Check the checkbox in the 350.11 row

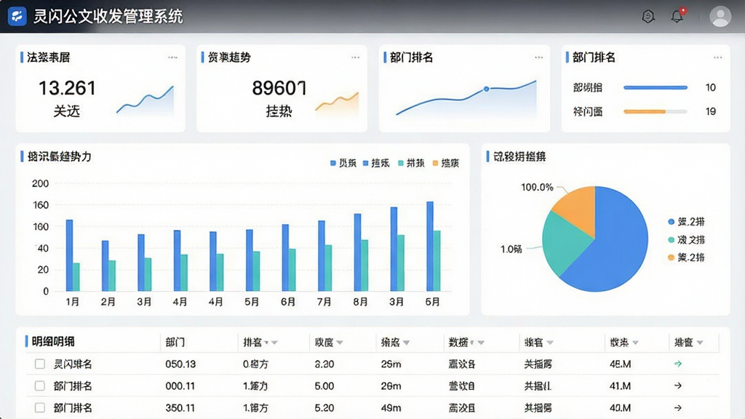pos(40,407)
